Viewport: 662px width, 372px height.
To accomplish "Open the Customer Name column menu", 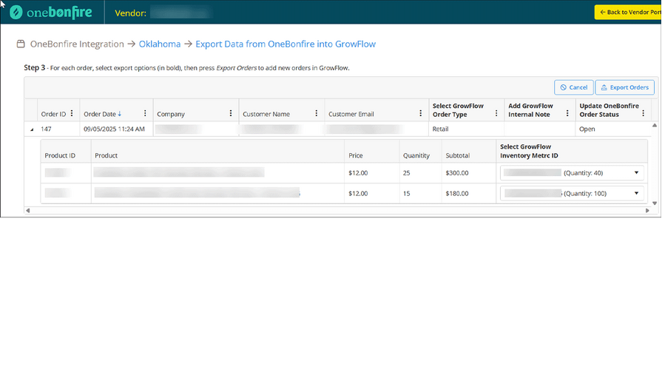I will pyautogui.click(x=317, y=114).
